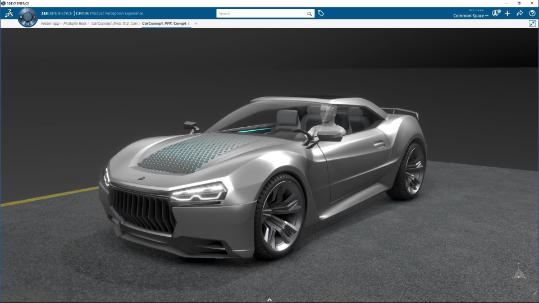
Task: Open the help question mark icon
Action: 532,13
